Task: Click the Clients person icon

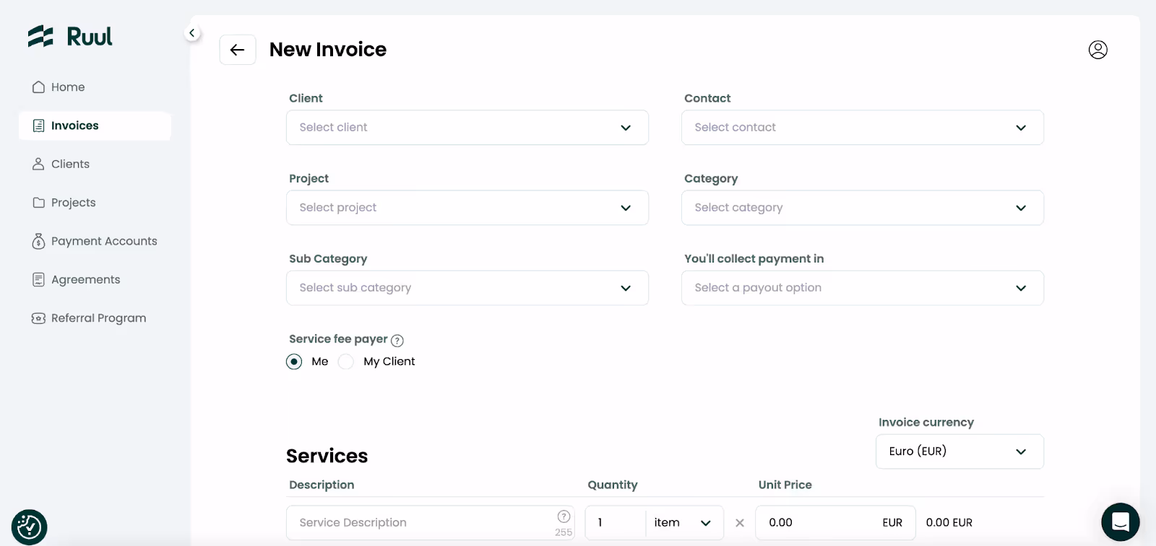Action: click(39, 164)
